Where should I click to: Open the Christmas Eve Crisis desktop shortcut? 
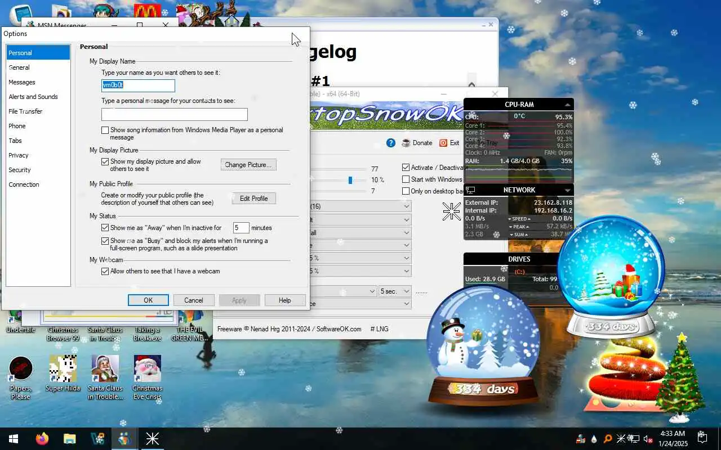coord(148,377)
